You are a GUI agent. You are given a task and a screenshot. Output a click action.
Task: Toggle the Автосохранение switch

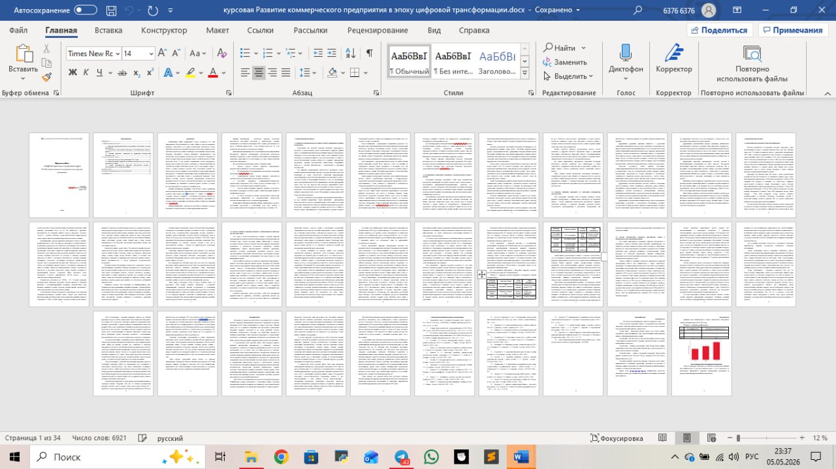[x=86, y=10]
